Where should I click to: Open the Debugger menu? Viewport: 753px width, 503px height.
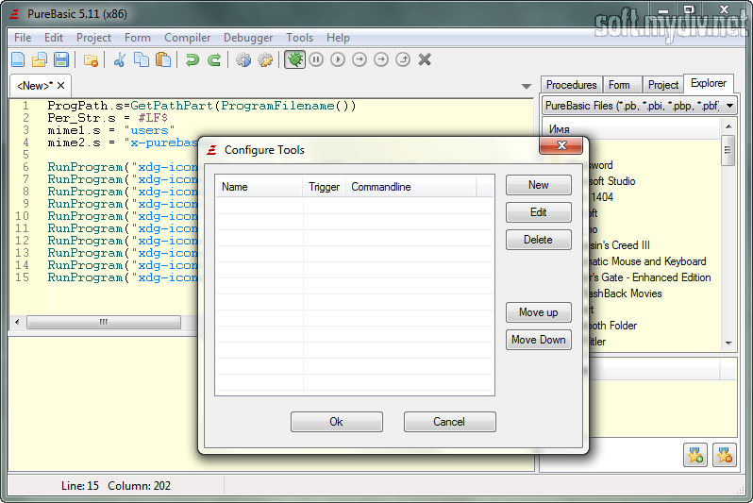tap(248, 38)
